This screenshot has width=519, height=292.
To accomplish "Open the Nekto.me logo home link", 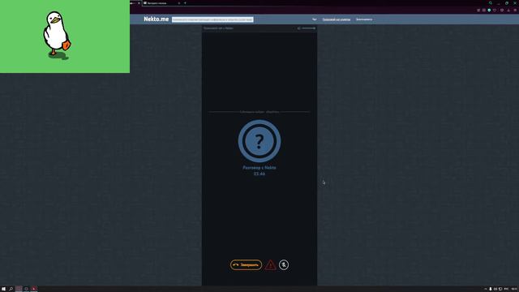I will click(x=157, y=19).
